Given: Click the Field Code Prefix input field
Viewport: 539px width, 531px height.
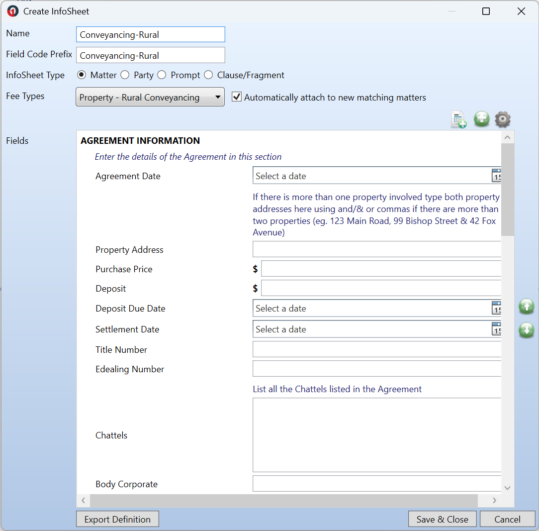Looking at the screenshot, I should pyautogui.click(x=151, y=55).
